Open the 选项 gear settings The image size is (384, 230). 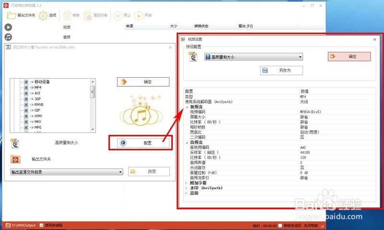(x=47, y=15)
